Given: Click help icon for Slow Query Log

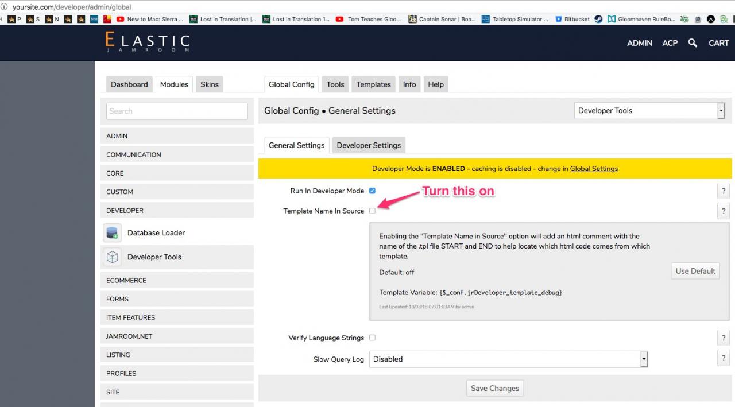Looking at the screenshot, I should coord(724,359).
